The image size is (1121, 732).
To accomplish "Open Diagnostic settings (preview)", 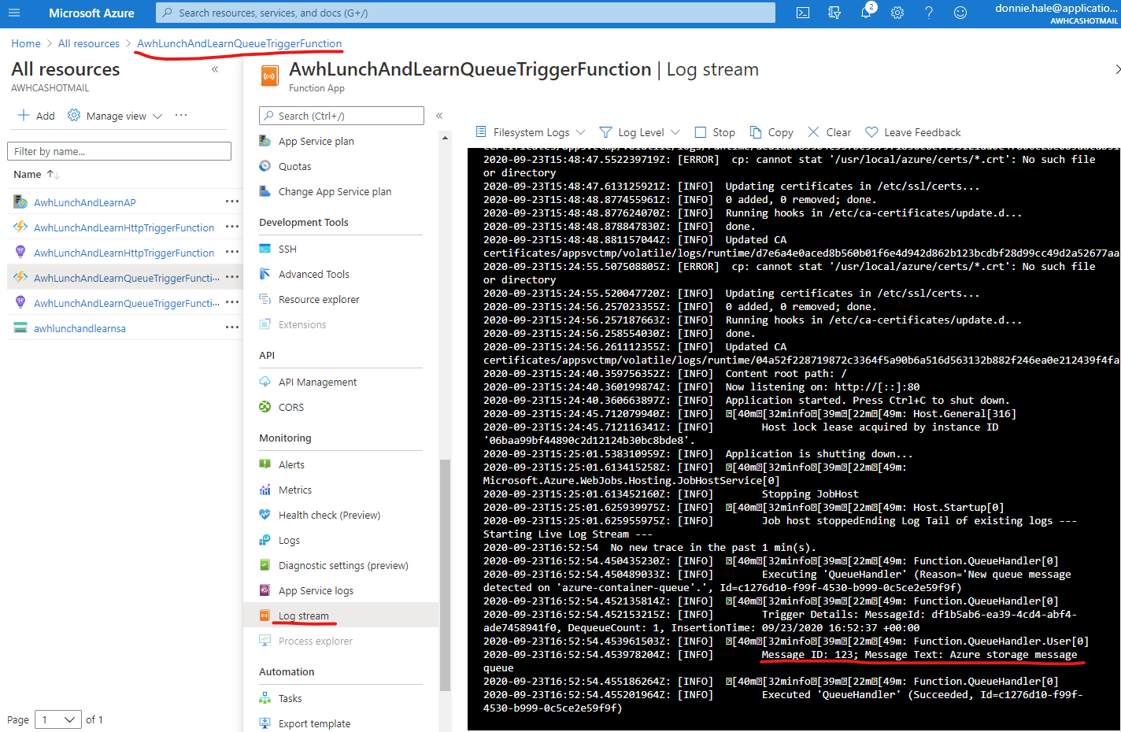I will point(343,565).
